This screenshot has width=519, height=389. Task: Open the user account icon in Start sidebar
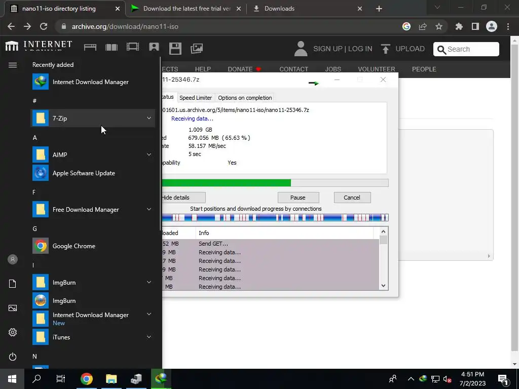pos(13,259)
